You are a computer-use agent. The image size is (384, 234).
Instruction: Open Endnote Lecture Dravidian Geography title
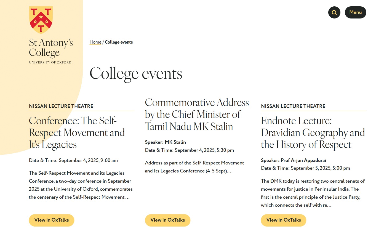[313, 133]
